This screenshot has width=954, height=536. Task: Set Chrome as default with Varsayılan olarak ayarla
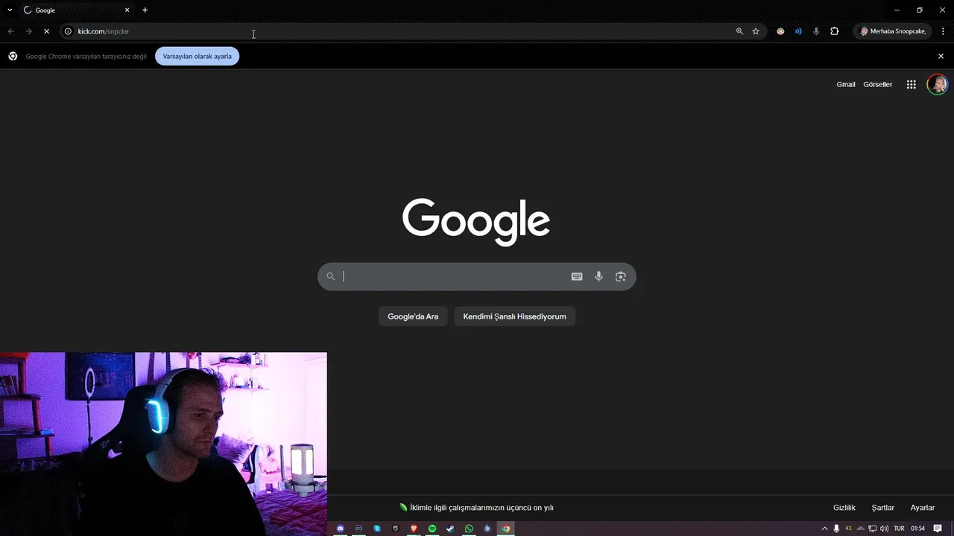197,56
